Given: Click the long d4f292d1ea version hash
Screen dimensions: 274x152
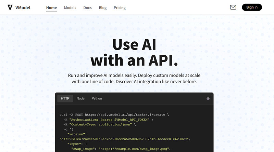Looking at the screenshot, I should pyautogui.click(x=125, y=139).
